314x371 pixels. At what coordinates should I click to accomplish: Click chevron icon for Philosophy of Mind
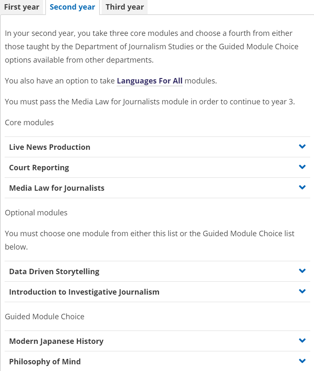pyautogui.click(x=302, y=361)
